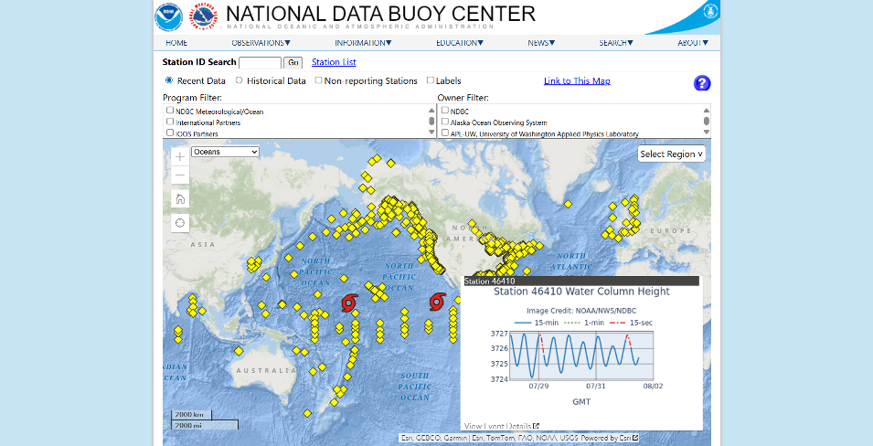Follow the Link to This Map hyperlink
This screenshot has height=446, width=873.
(577, 80)
